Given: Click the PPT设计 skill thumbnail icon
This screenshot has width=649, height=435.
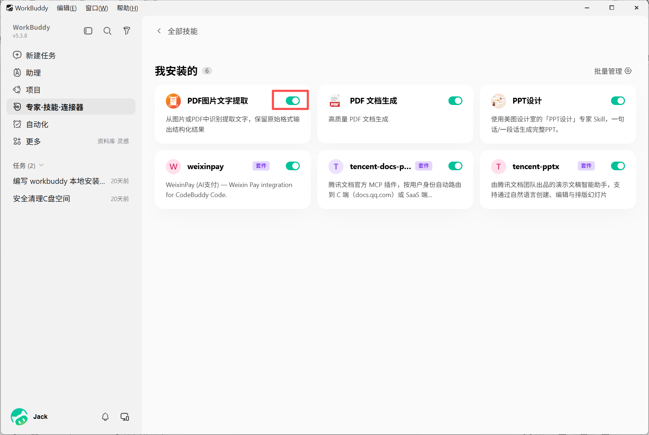Looking at the screenshot, I should point(499,101).
